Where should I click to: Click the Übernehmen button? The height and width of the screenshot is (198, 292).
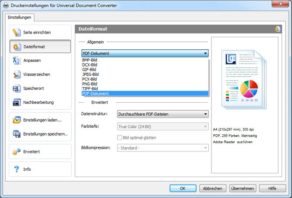coord(243,188)
